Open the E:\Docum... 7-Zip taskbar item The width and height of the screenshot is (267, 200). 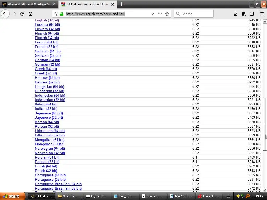[x=98, y=196]
